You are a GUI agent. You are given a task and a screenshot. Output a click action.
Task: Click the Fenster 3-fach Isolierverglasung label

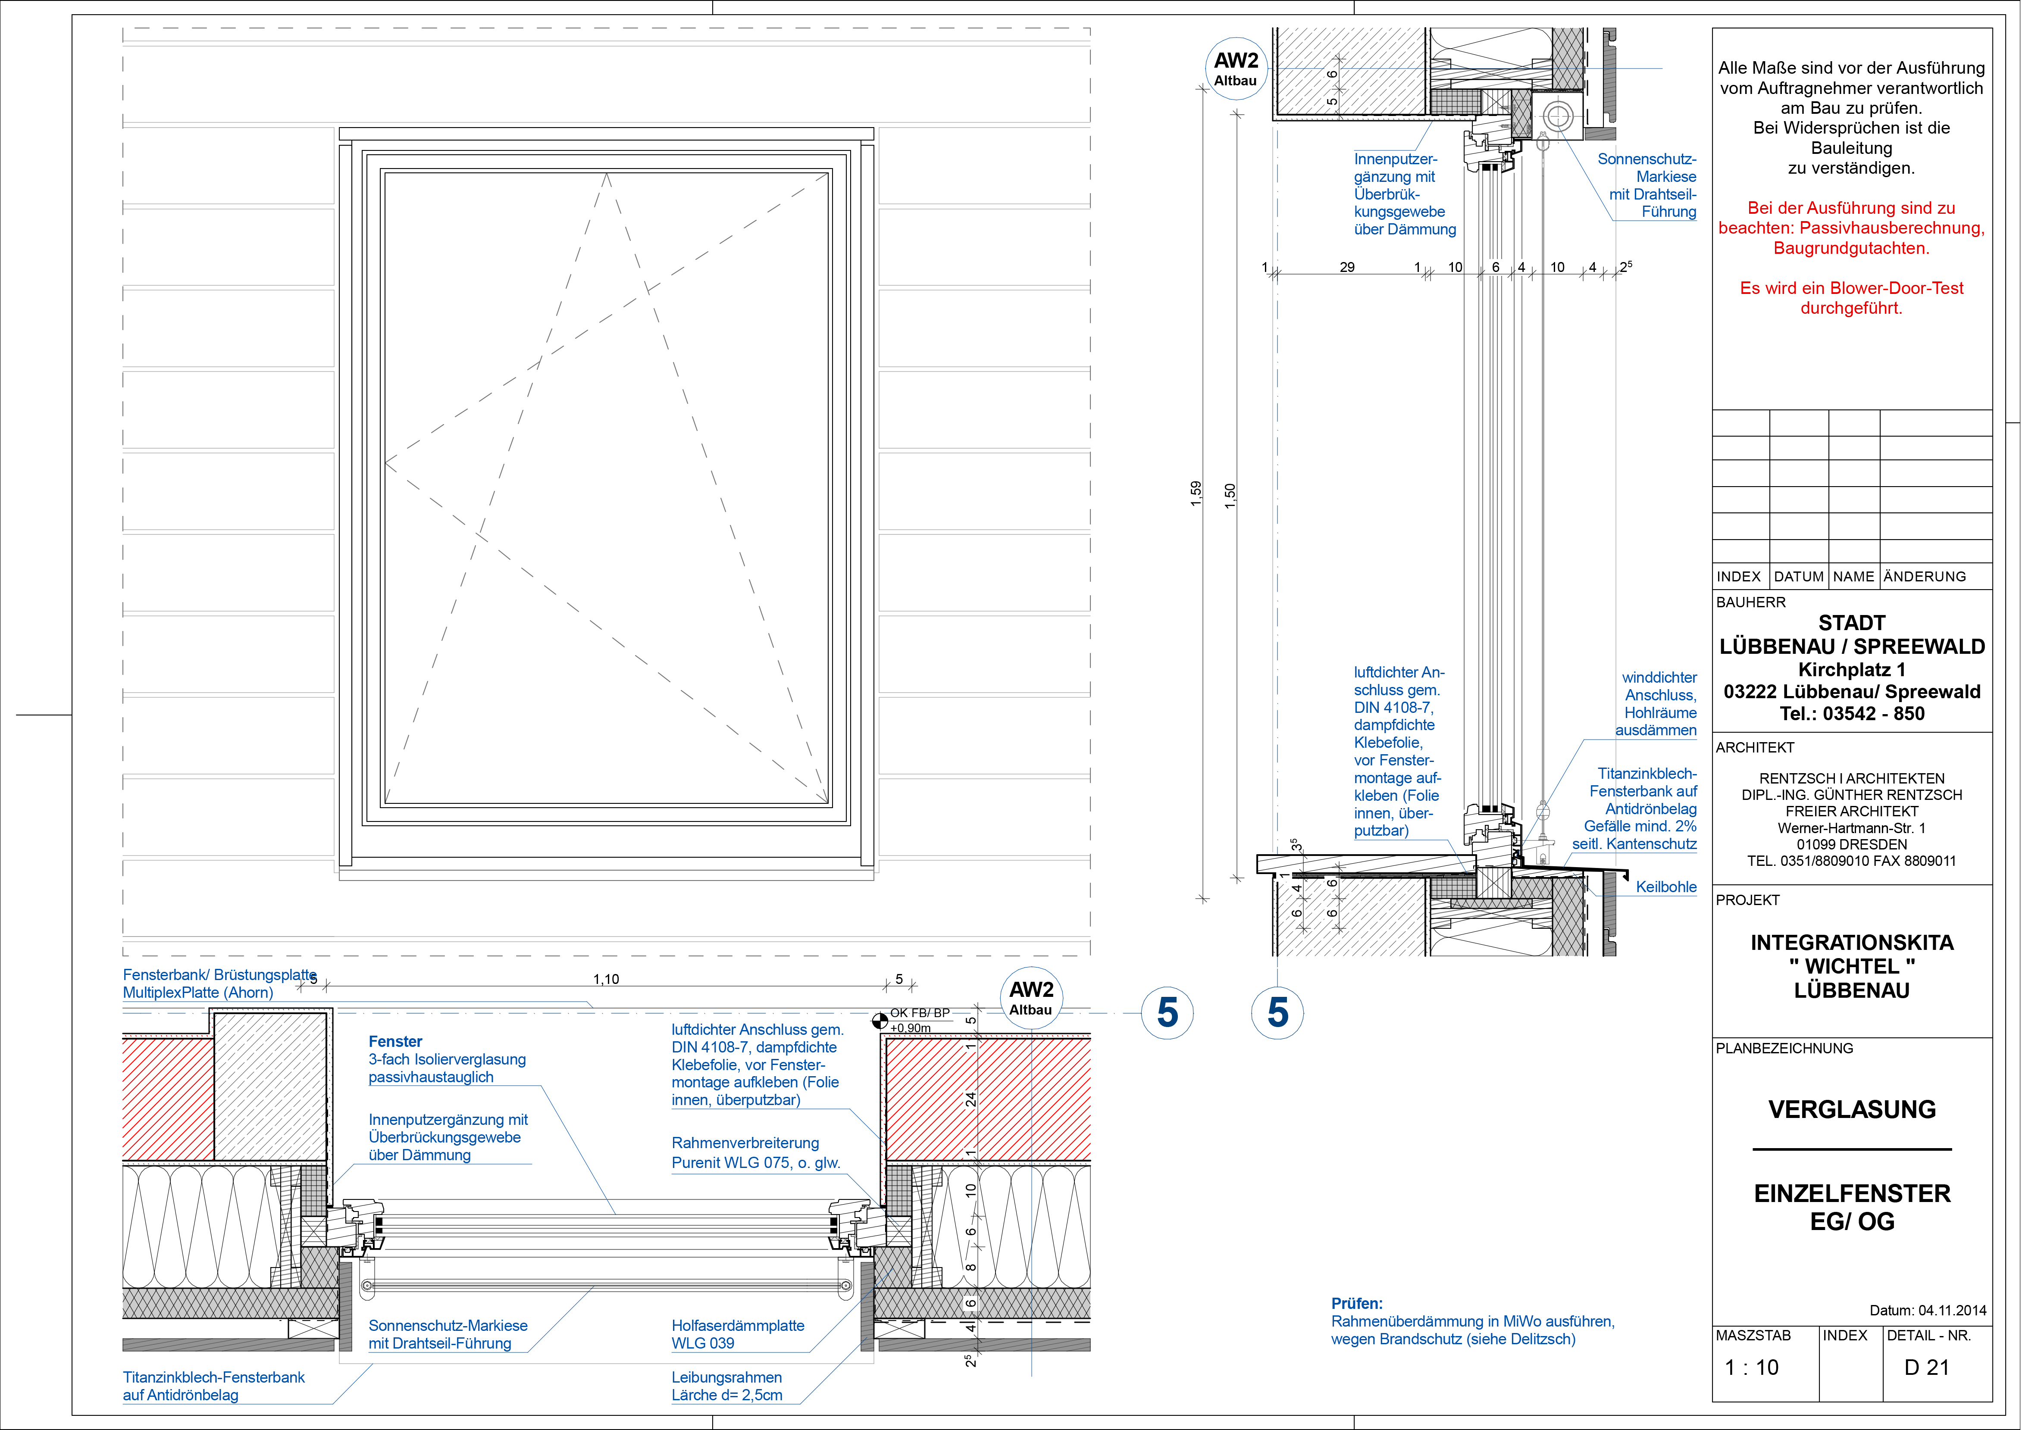pyautogui.click(x=447, y=1058)
